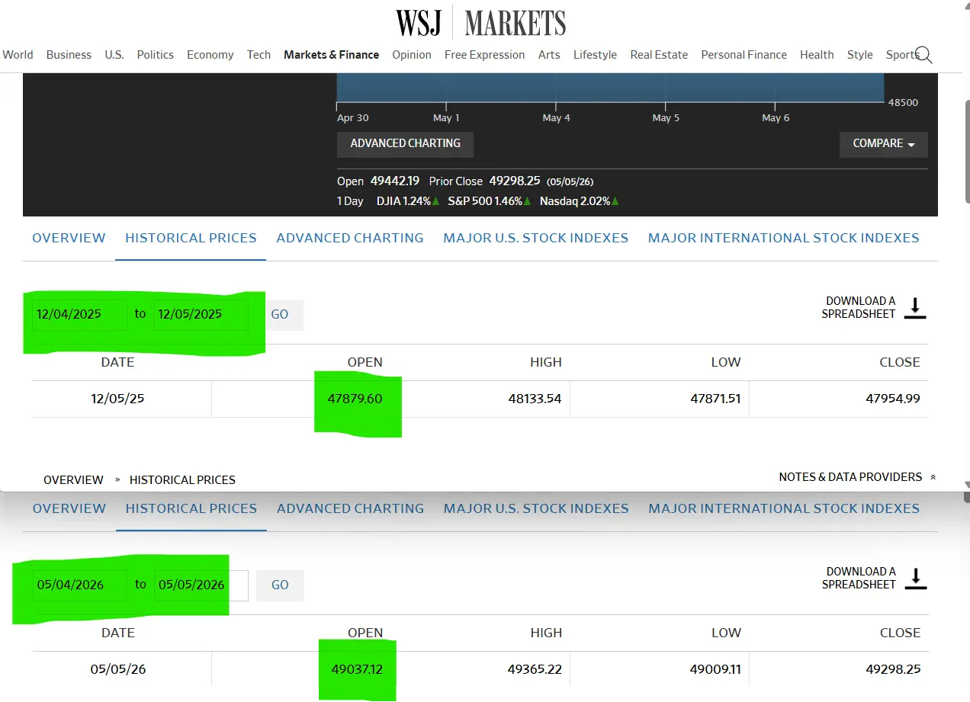Click Nasdaq 2.02% daily change

(579, 201)
